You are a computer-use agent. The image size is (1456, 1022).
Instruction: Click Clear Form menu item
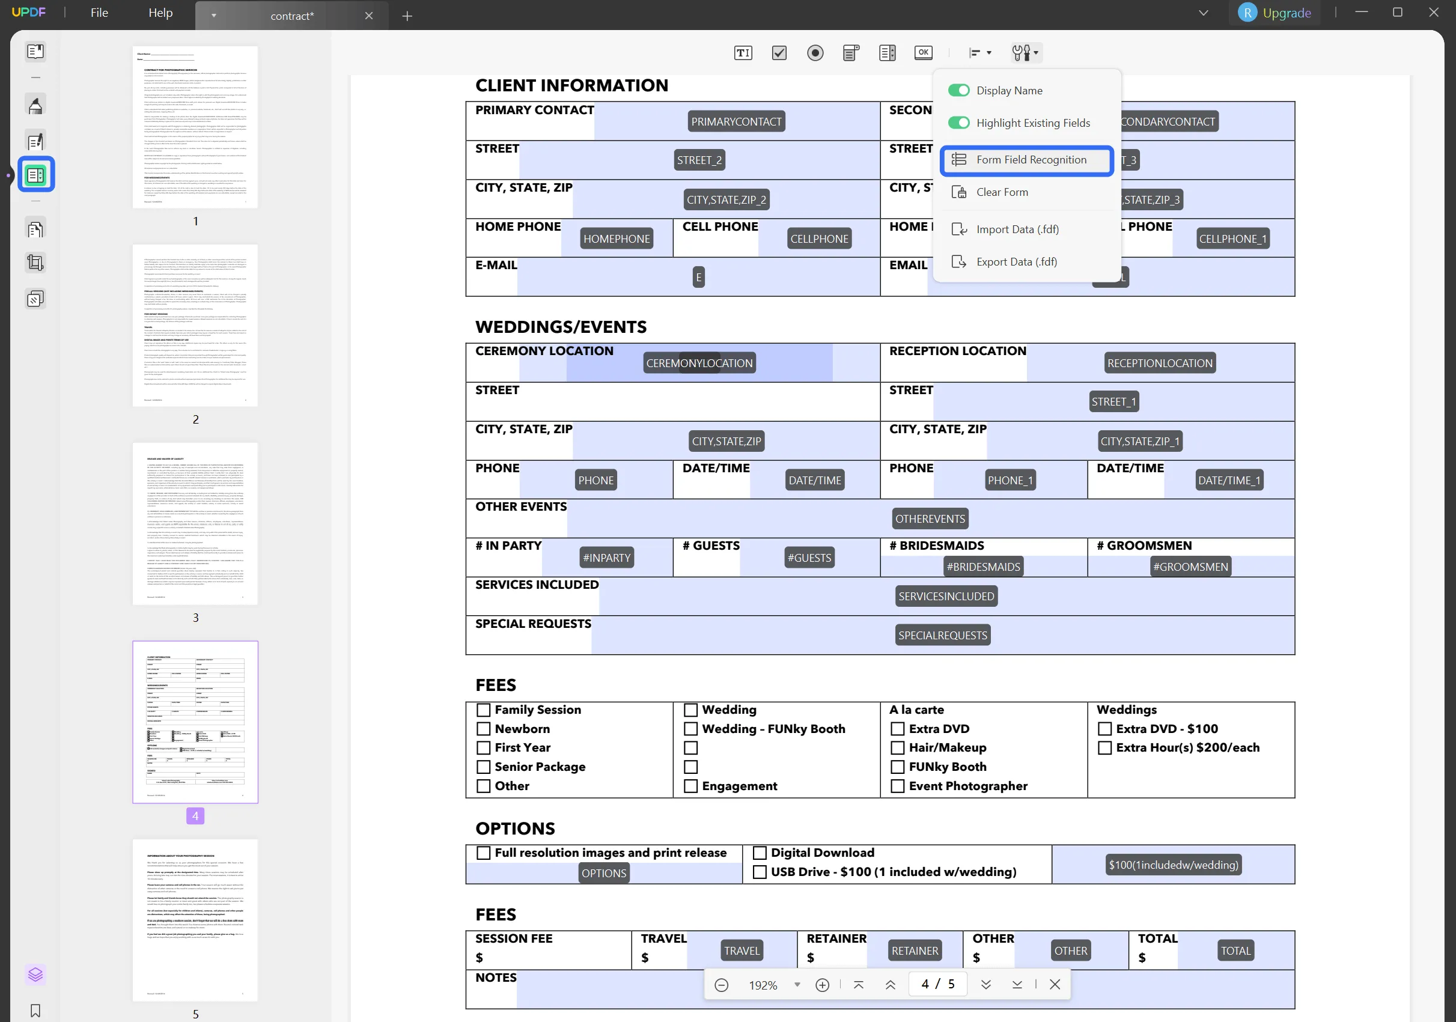(x=1001, y=192)
